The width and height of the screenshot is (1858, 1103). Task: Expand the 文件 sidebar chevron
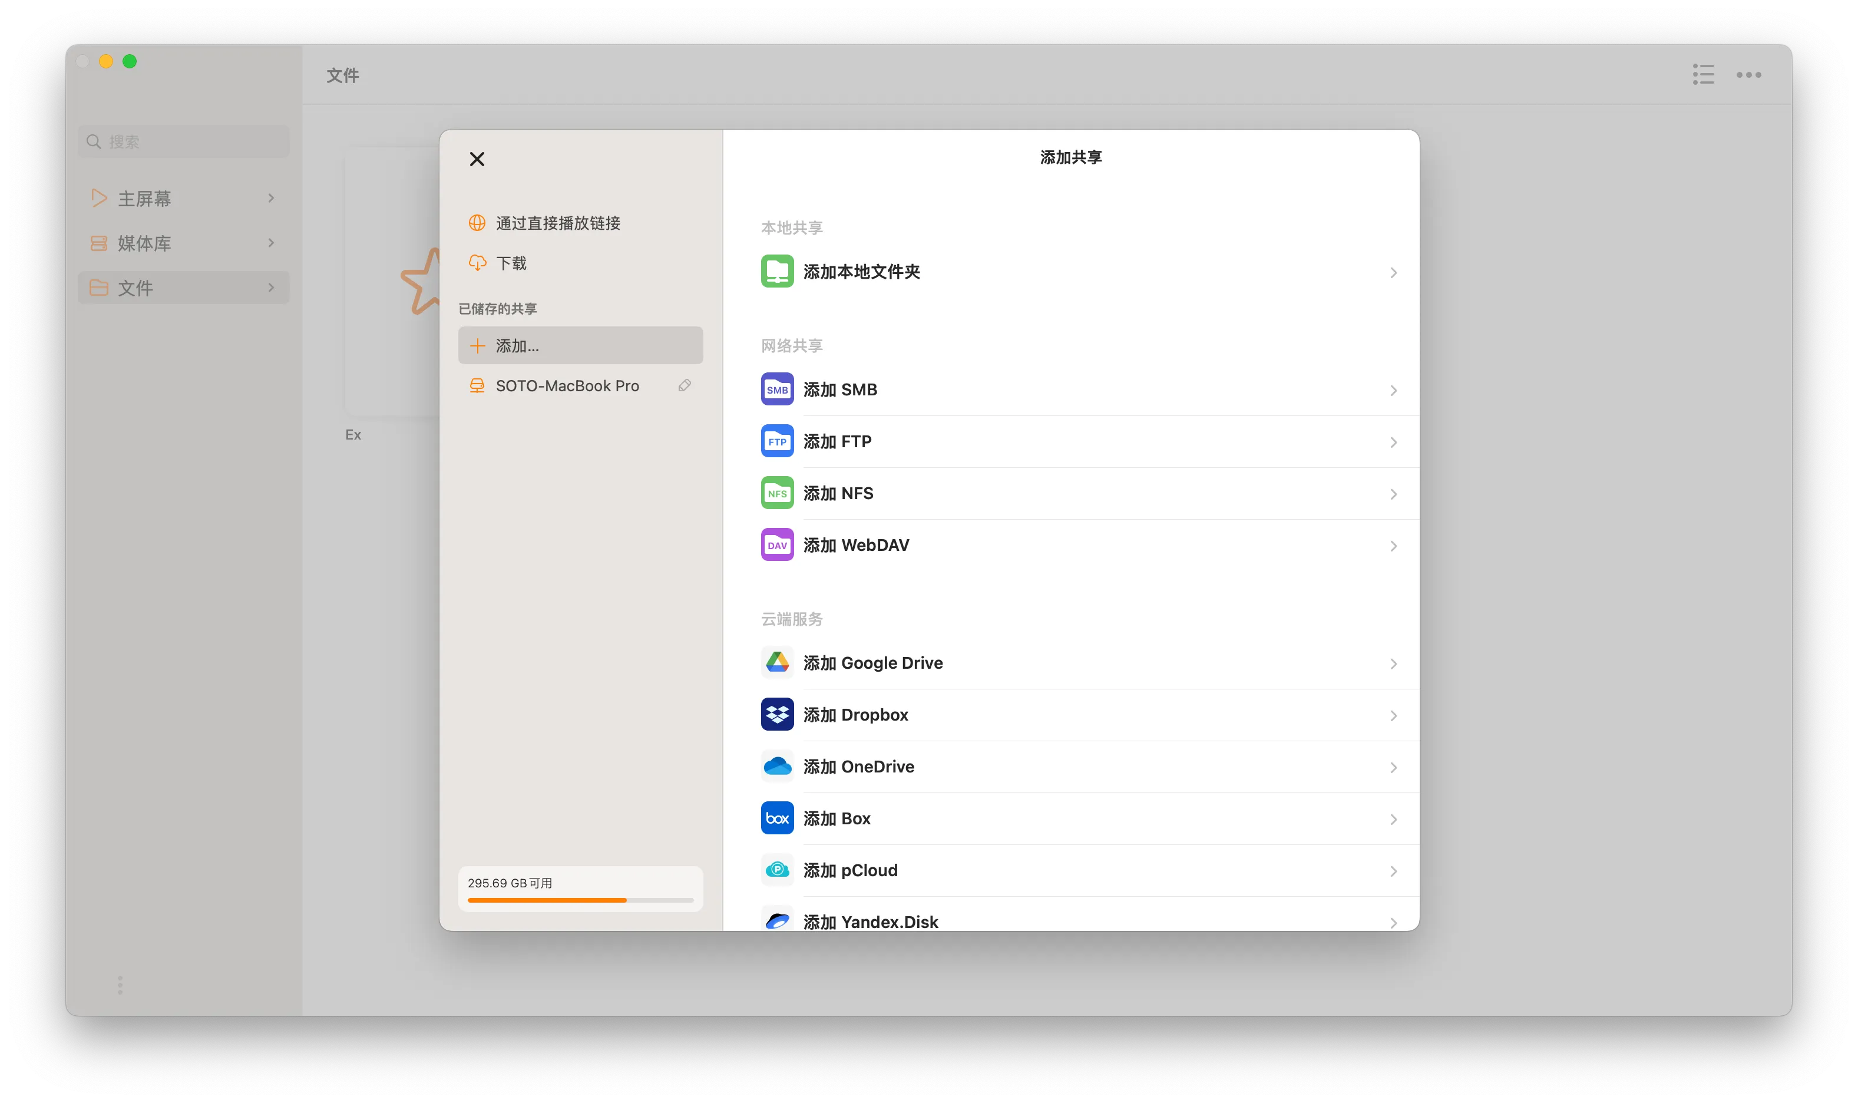(x=271, y=288)
